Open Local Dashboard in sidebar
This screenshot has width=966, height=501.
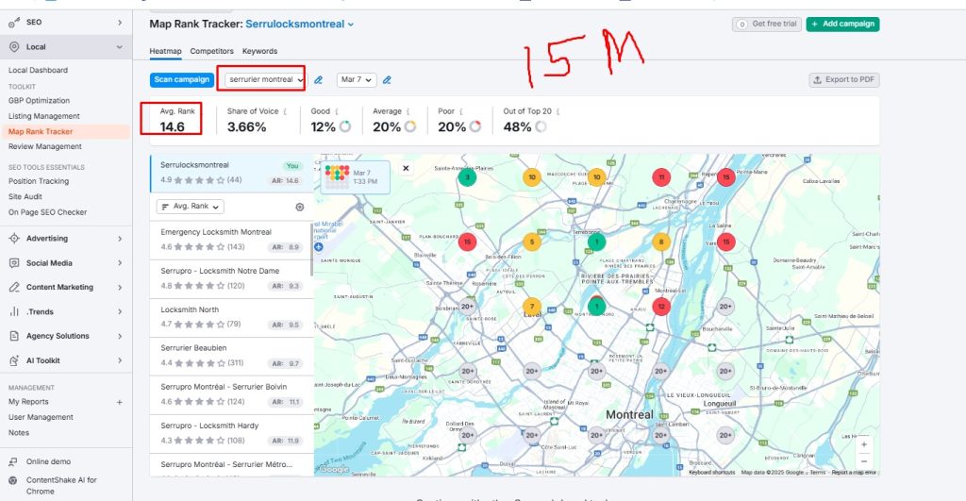[x=38, y=70]
